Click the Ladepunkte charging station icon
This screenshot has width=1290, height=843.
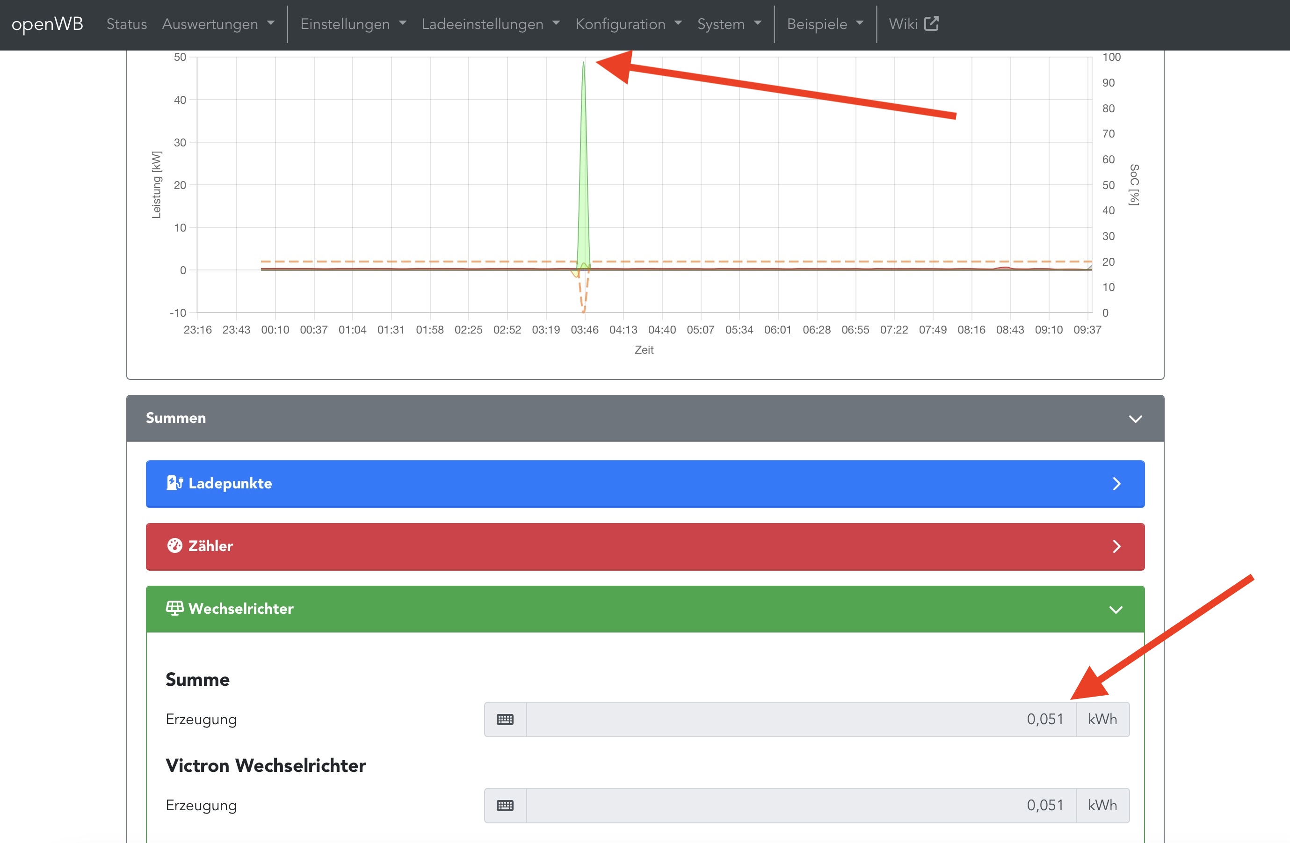pyautogui.click(x=174, y=483)
